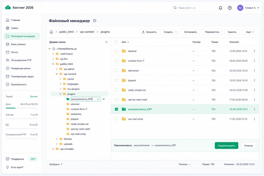Open the Клиент А. account dropdown arrow
The image size is (264, 176).
258,8
